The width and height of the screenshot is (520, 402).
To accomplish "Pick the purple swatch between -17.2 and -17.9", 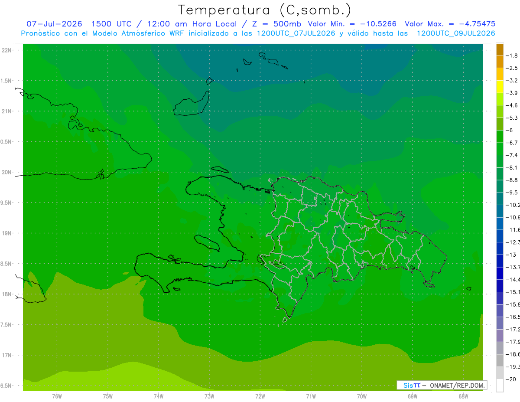I will point(500,336).
